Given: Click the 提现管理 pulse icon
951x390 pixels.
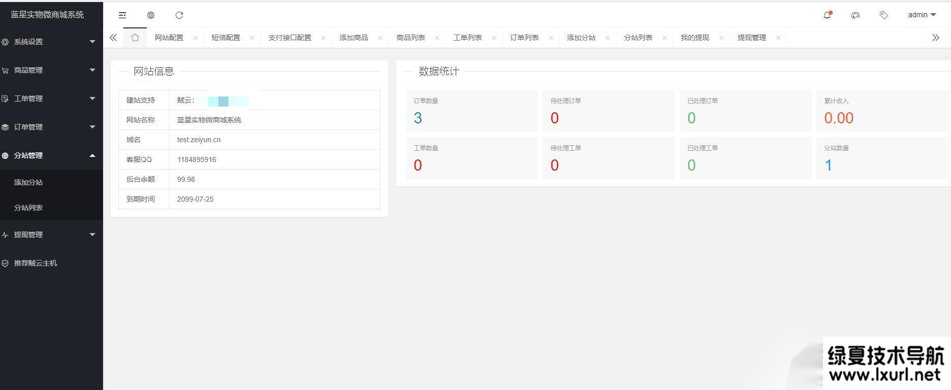Looking at the screenshot, I should (x=5, y=235).
